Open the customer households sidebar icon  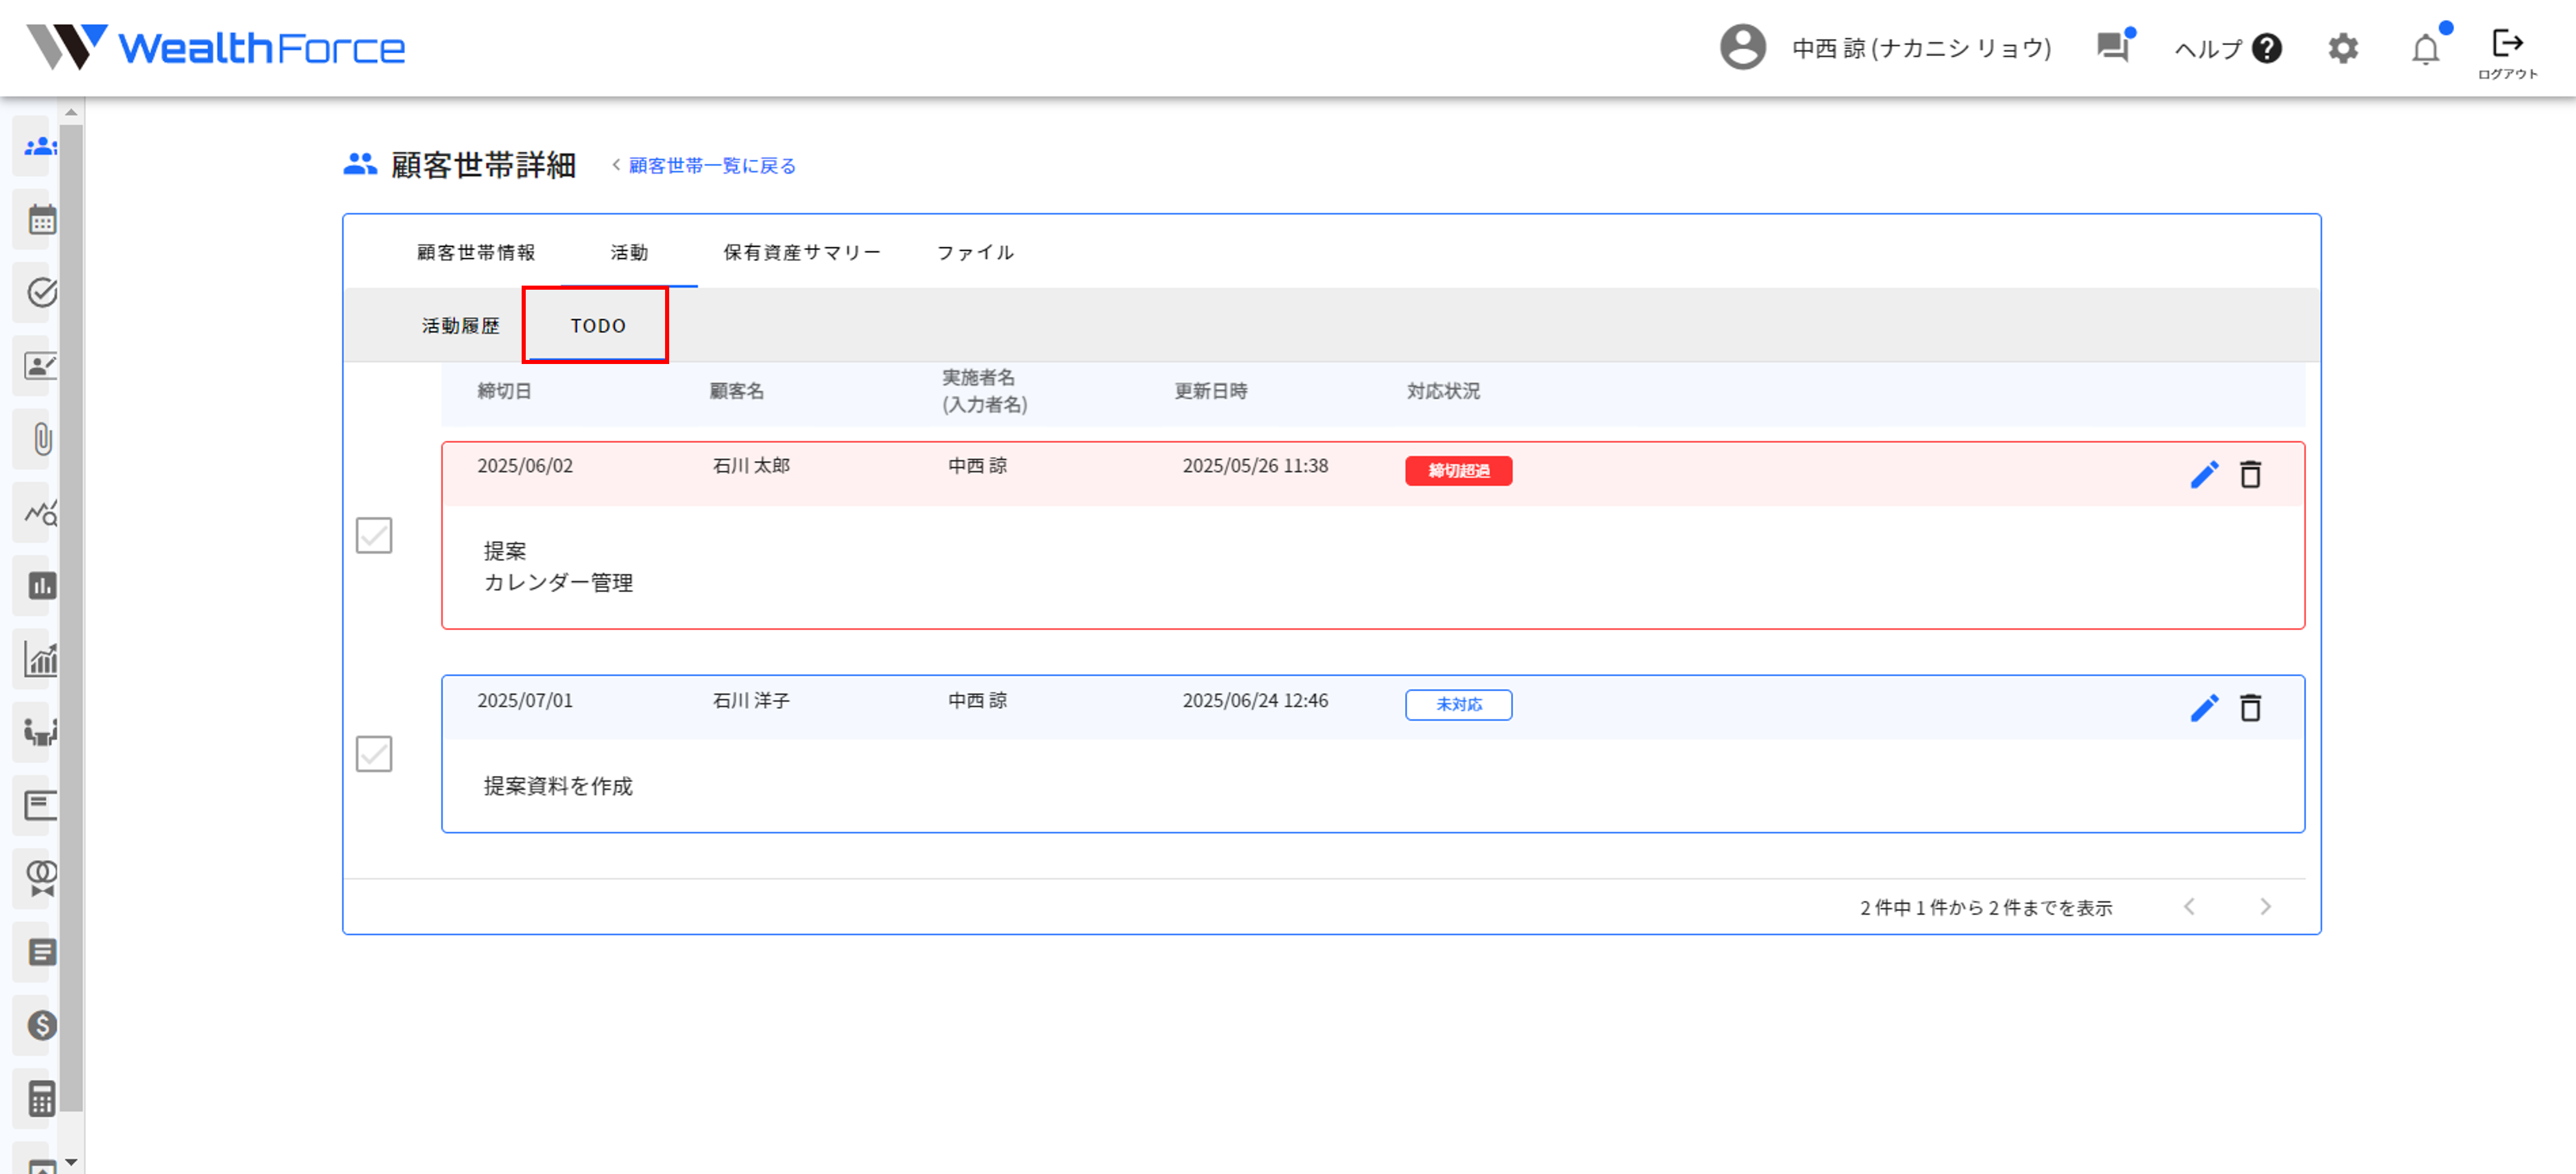40,146
